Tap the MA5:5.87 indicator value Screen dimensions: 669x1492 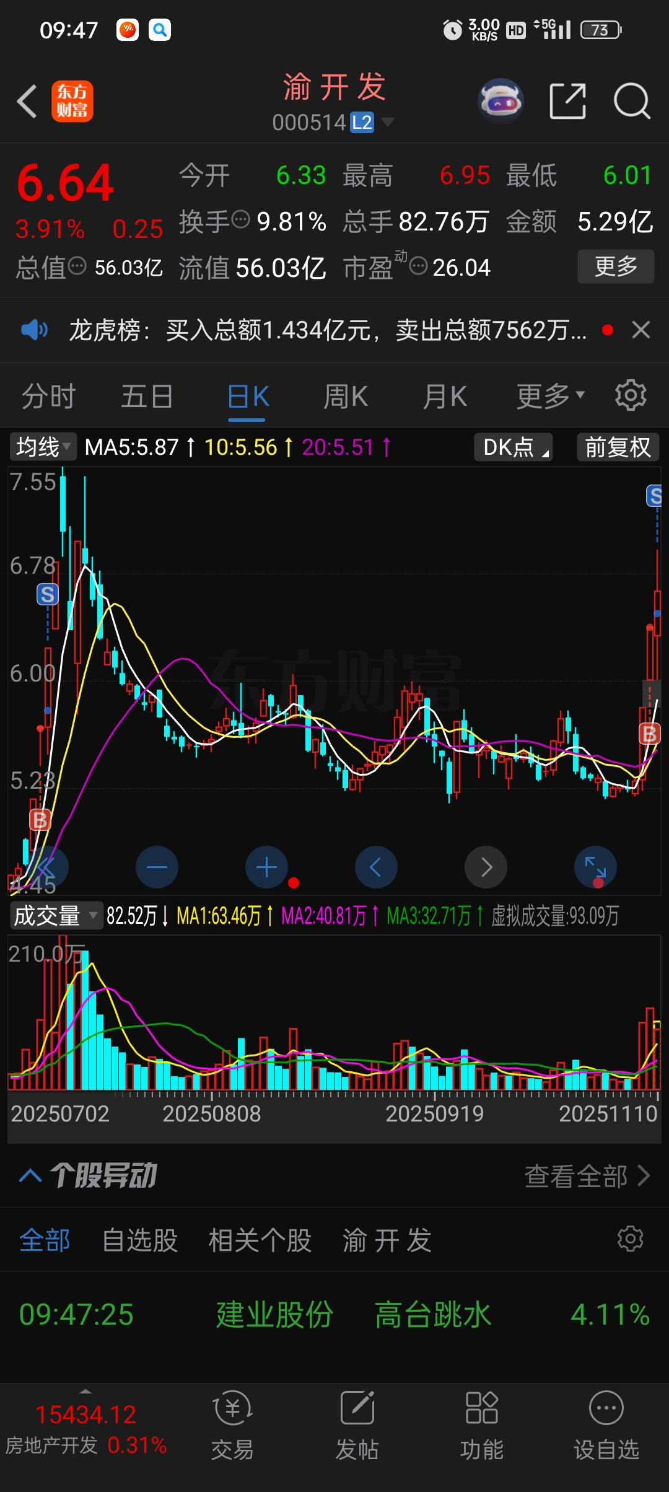131,447
